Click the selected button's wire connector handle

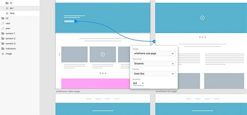point(76,21)
